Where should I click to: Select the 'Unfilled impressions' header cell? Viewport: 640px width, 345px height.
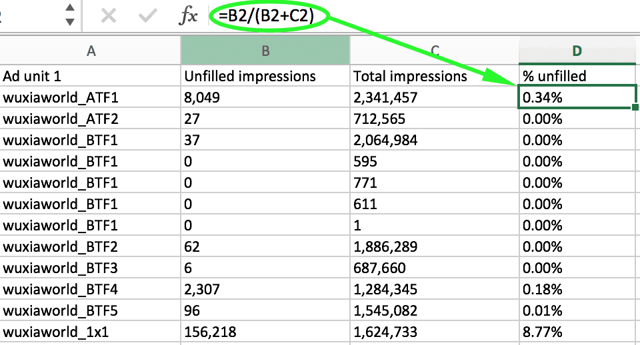[x=265, y=76]
